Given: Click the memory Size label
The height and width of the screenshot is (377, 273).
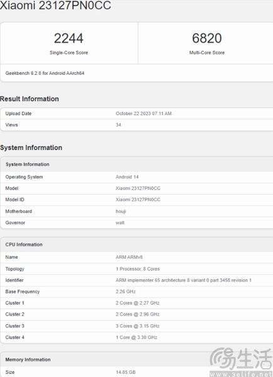Looking at the screenshot, I should 10,372.
